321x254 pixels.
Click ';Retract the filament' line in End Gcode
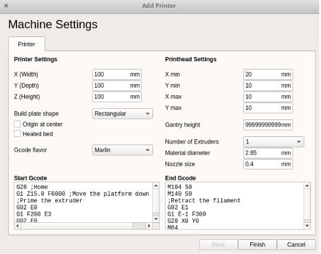[204, 200]
